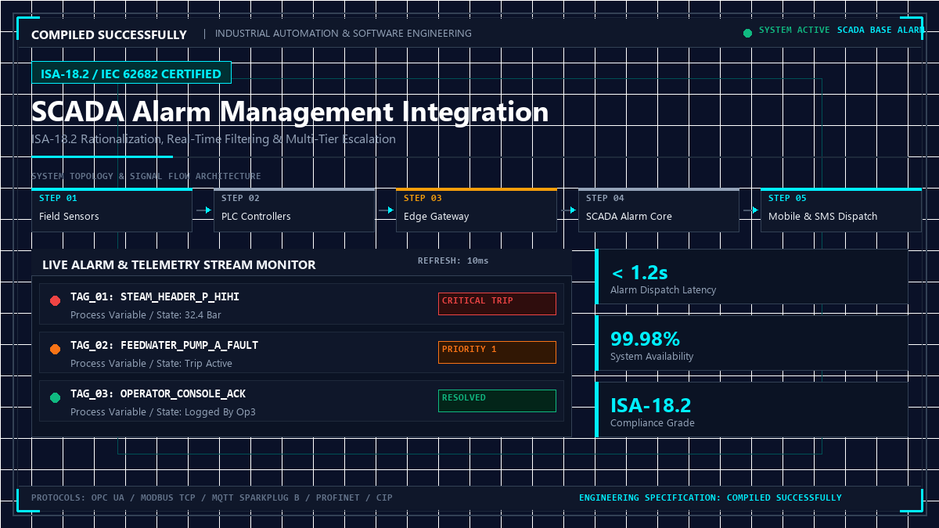Select Step 01 Field Sensors

coord(112,210)
